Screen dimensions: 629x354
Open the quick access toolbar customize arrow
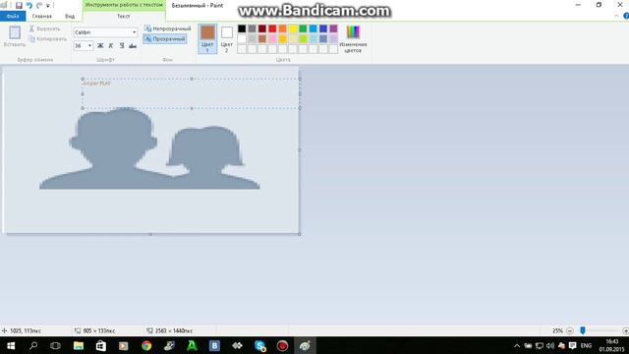(48, 6)
